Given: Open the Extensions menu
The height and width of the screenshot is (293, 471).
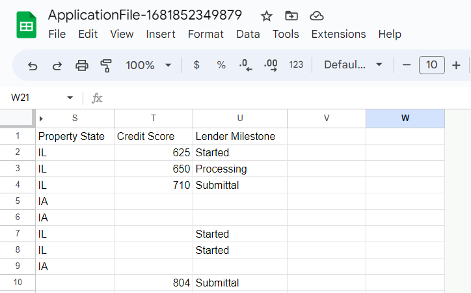Looking at the screenshot, I should click(x=338, y=34).
